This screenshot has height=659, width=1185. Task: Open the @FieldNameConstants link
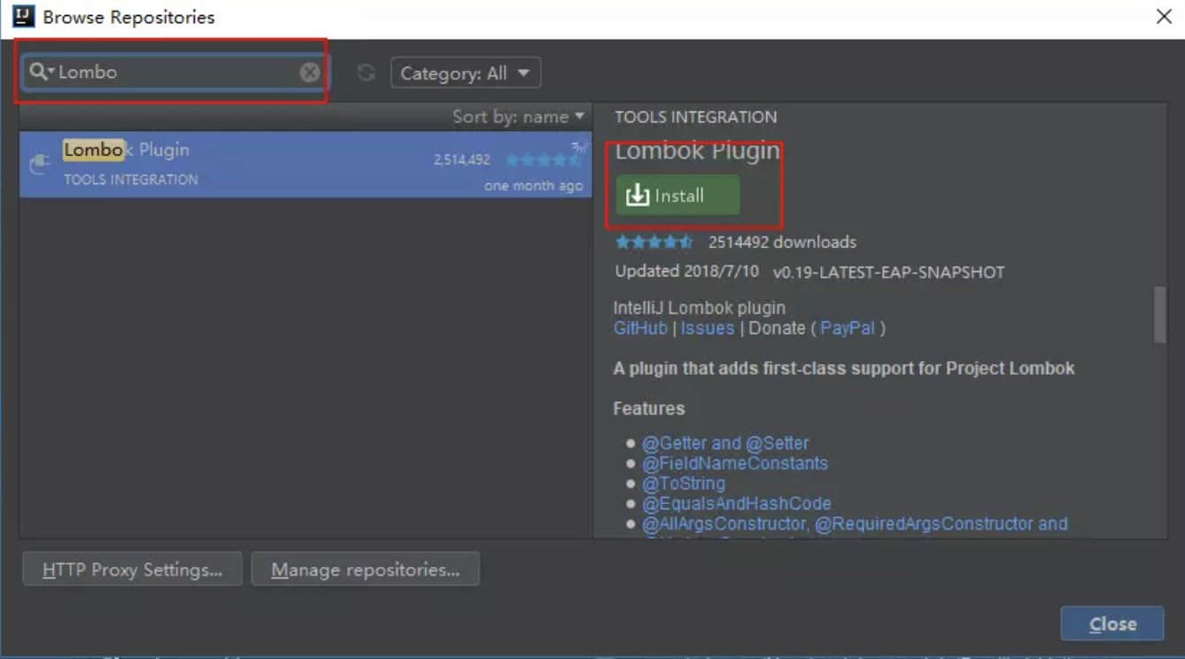point(735,463)
